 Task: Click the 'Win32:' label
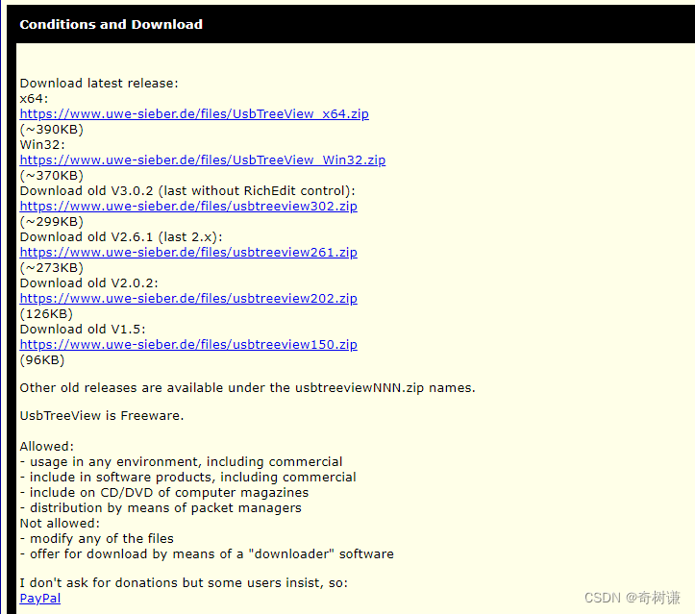(x=42, y=144)
